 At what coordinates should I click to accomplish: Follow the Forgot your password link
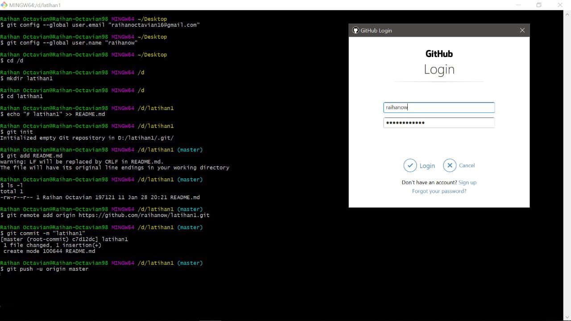click(439, 191)
